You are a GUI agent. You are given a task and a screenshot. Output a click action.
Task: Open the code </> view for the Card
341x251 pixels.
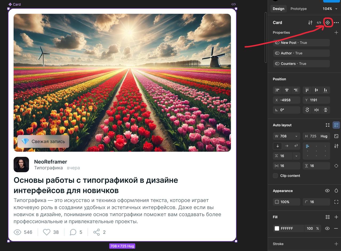[319, 23]
